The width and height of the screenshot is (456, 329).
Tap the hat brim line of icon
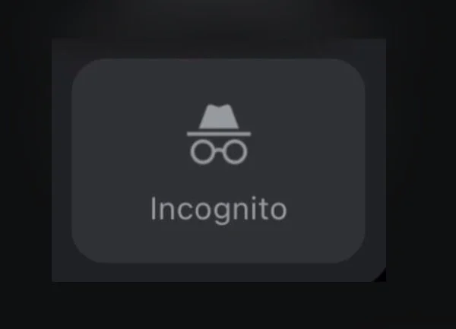point(219,134)
